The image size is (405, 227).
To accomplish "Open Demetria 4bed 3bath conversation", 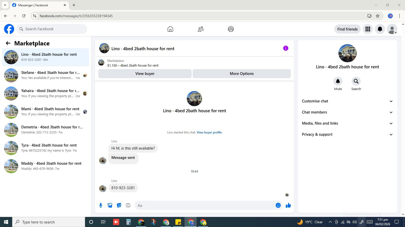I will click(46, 130).
